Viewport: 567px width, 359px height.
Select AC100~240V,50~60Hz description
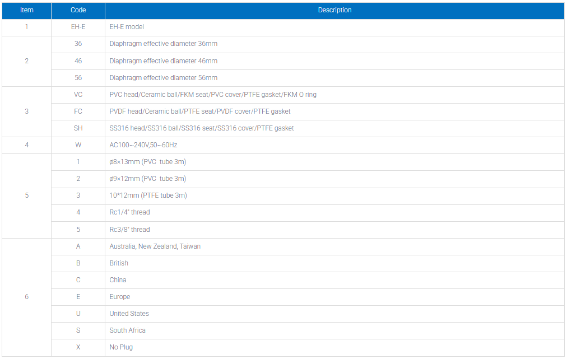click(x=143, y=145)
